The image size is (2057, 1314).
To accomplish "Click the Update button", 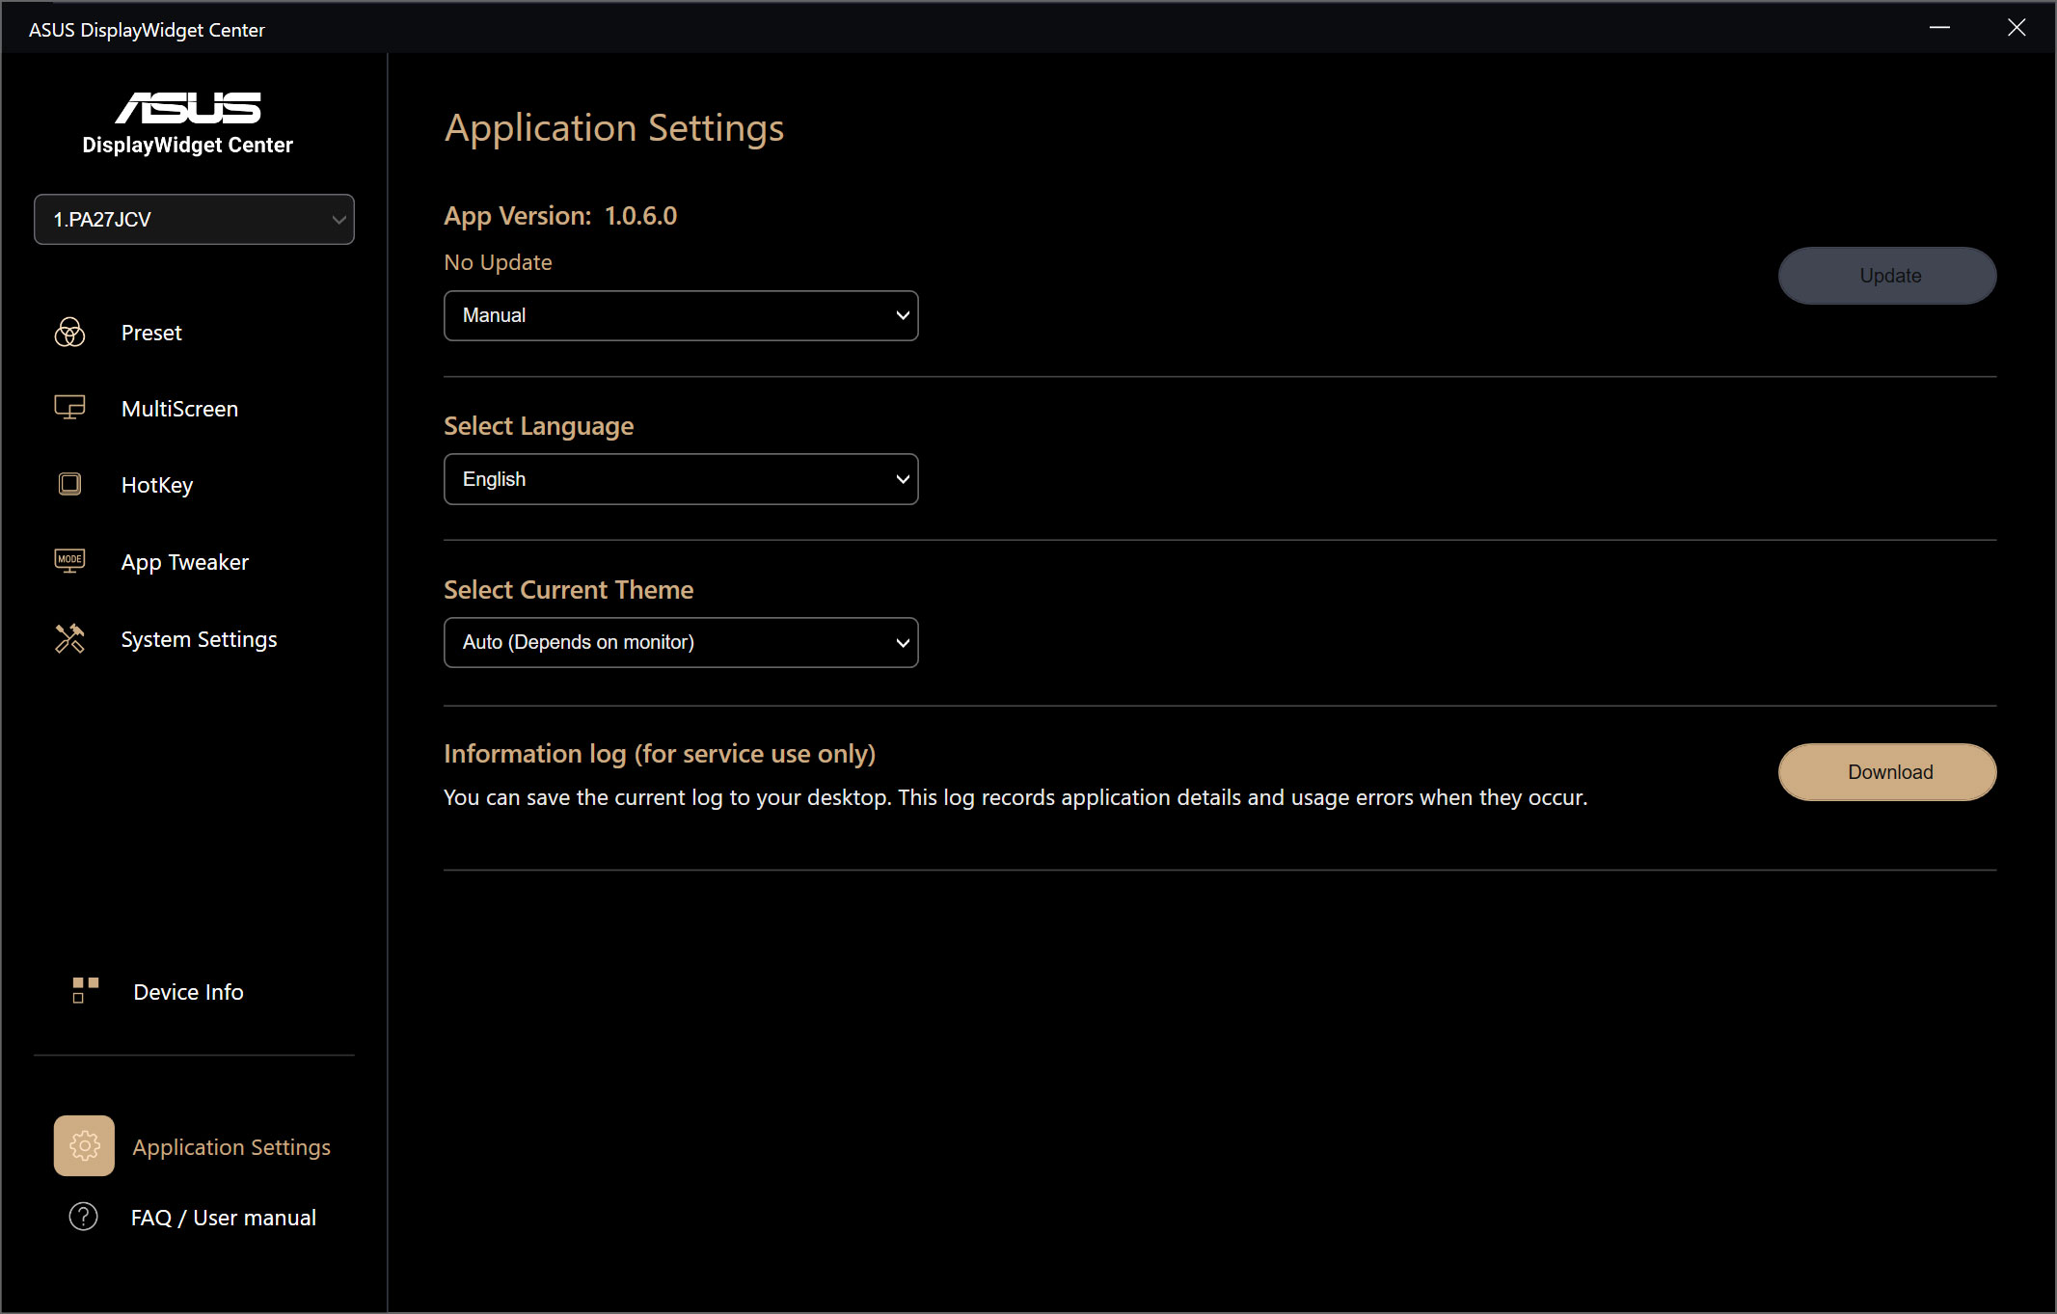I will (1887, 276).
